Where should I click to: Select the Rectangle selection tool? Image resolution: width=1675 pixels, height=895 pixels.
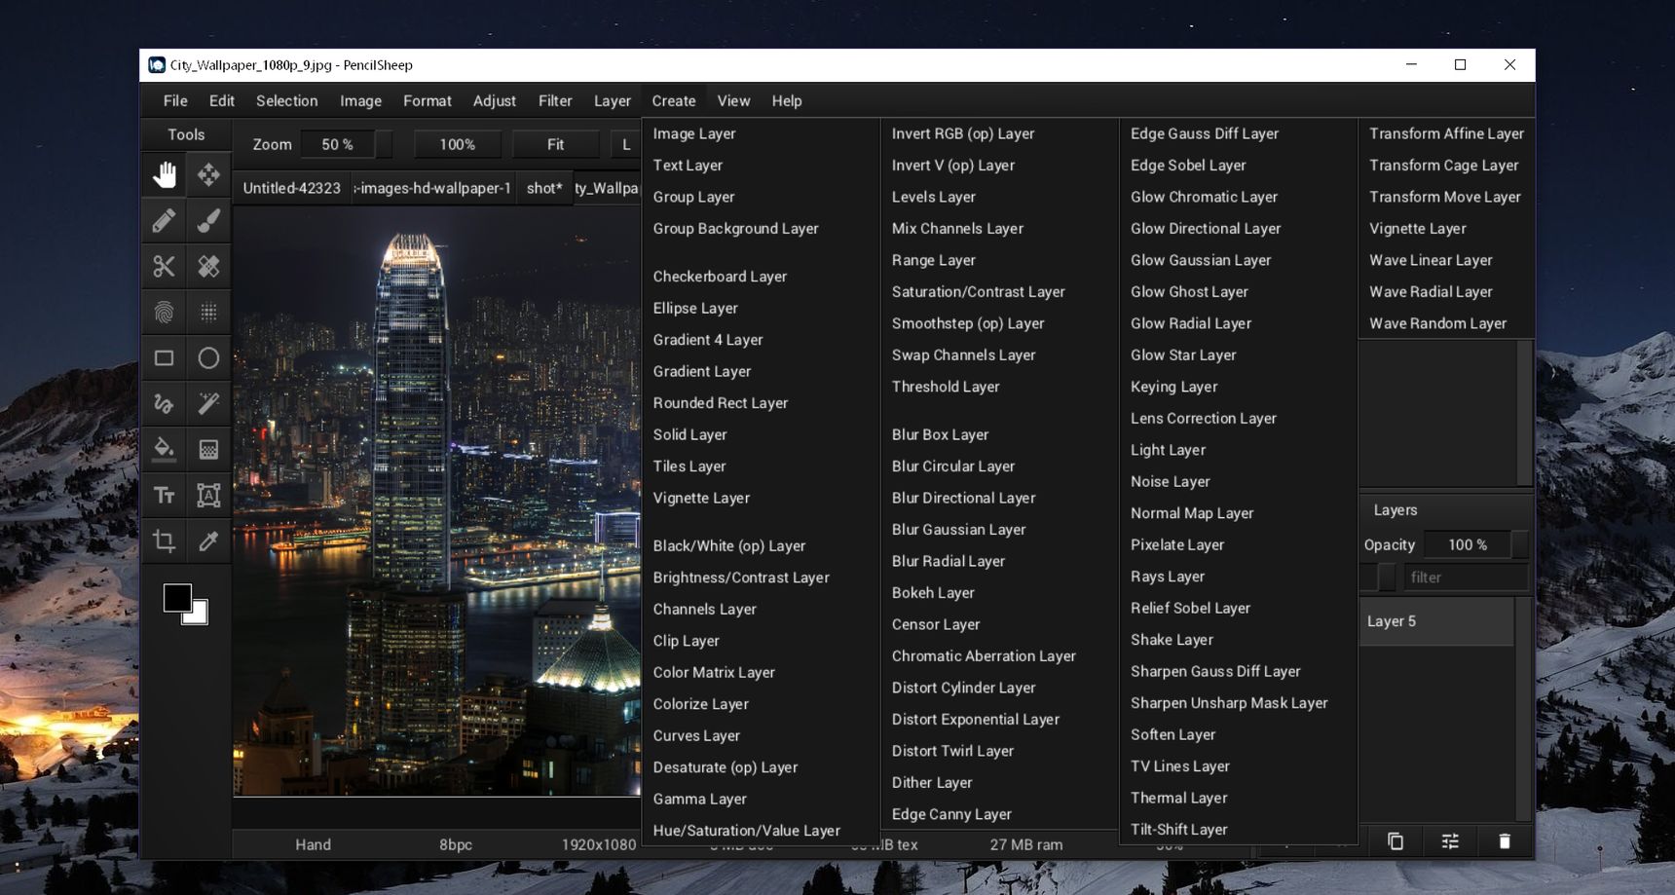click(164, 357)
